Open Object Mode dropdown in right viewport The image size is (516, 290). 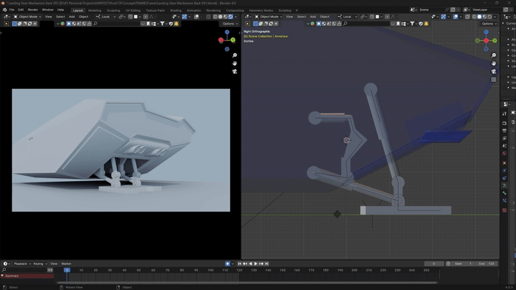coord(268,17)
